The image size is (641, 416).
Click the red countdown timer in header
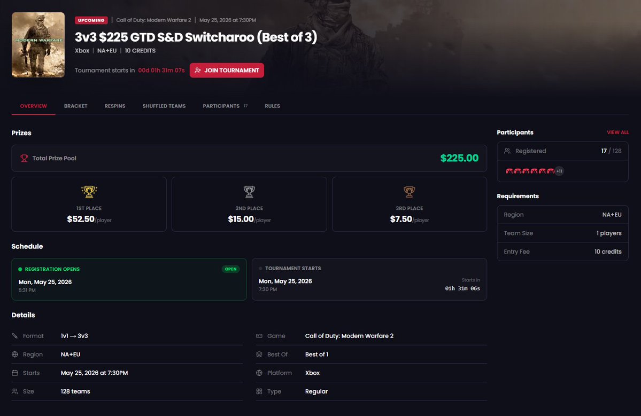161,70
